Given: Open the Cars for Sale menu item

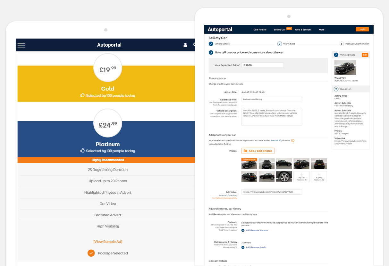Looking at the screenshot, I should click(260, 30).
